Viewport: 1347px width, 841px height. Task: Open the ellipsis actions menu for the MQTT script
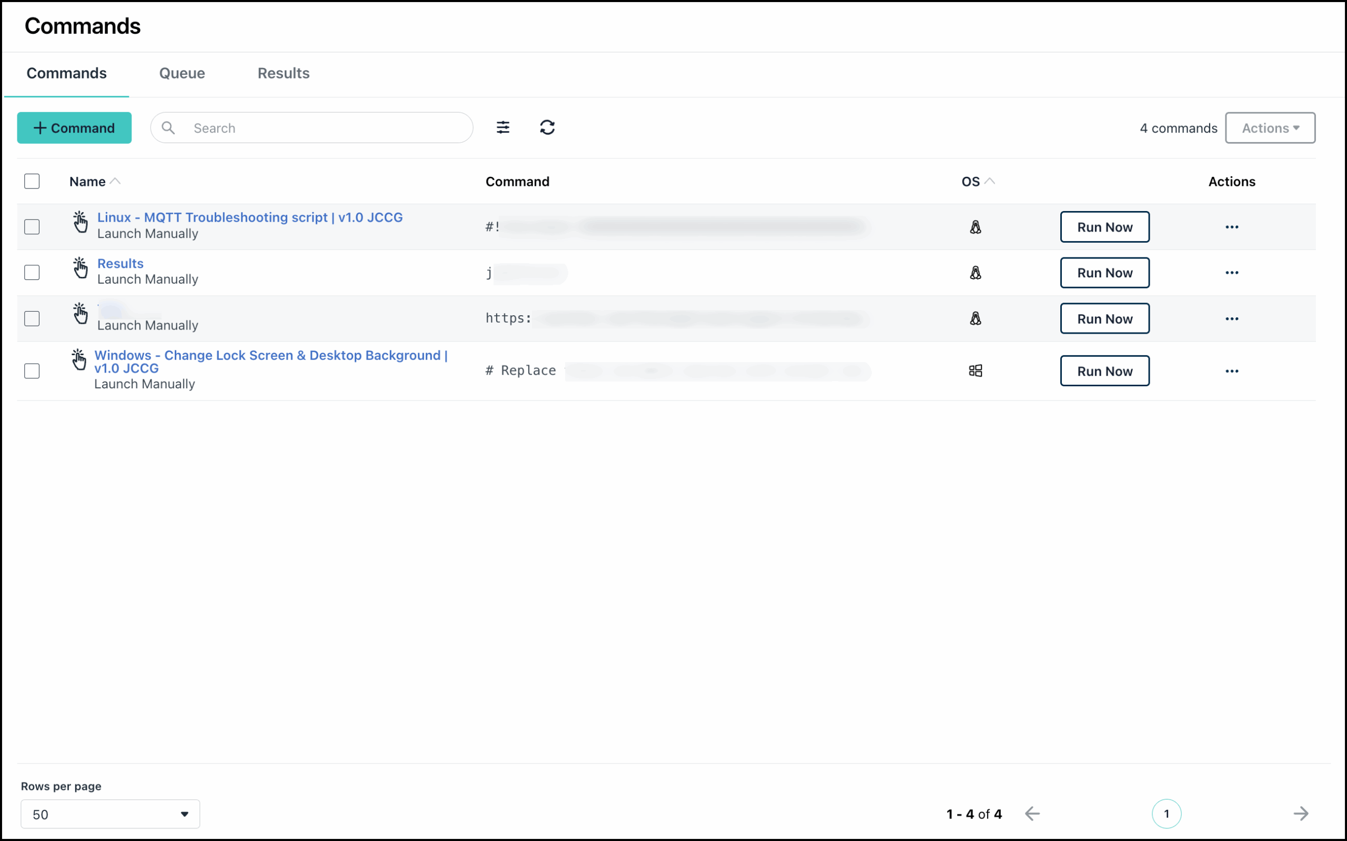(x=1232, y=226)
